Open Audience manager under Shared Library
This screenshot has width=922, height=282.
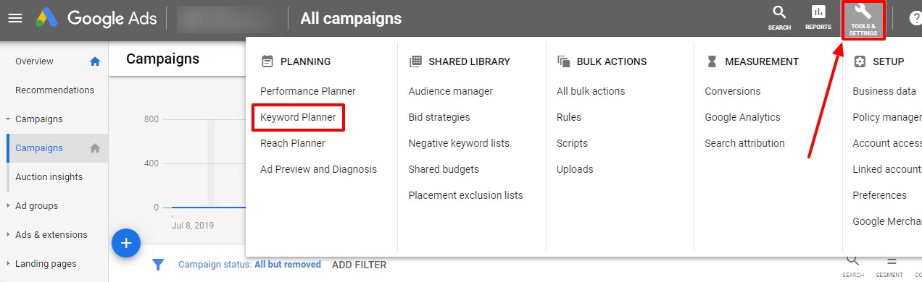(450, 91)
